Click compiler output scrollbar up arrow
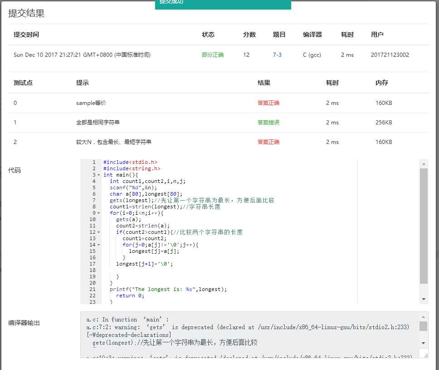439x370 pixels. pos(423,317)
